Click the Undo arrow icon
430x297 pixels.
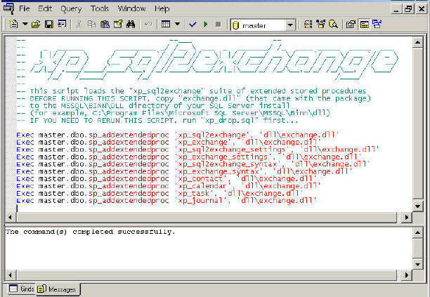[148, 25]
